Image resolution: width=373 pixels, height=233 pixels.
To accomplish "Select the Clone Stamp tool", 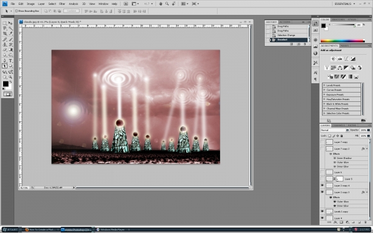I will [x=4, y=45].
